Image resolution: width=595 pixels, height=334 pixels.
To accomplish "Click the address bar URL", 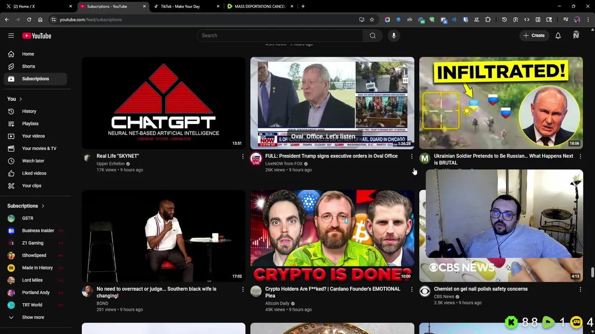I will [91, 19].
